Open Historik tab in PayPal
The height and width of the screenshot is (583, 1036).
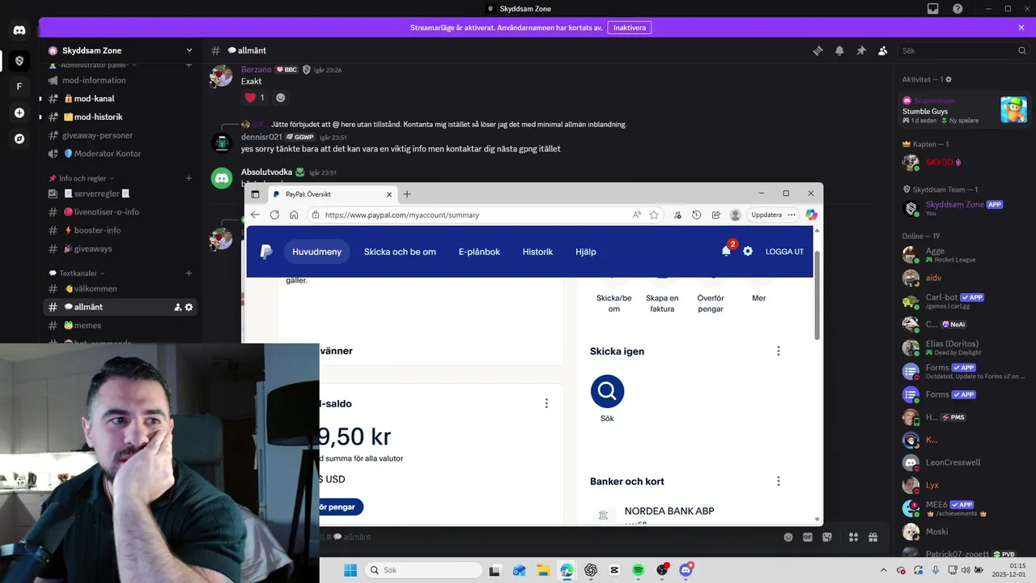click(x=537, y=252)
